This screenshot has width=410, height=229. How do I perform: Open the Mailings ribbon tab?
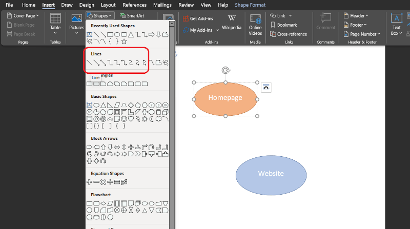point(162,5)
